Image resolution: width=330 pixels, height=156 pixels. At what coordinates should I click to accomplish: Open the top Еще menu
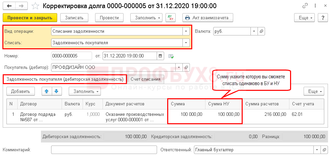305,18
